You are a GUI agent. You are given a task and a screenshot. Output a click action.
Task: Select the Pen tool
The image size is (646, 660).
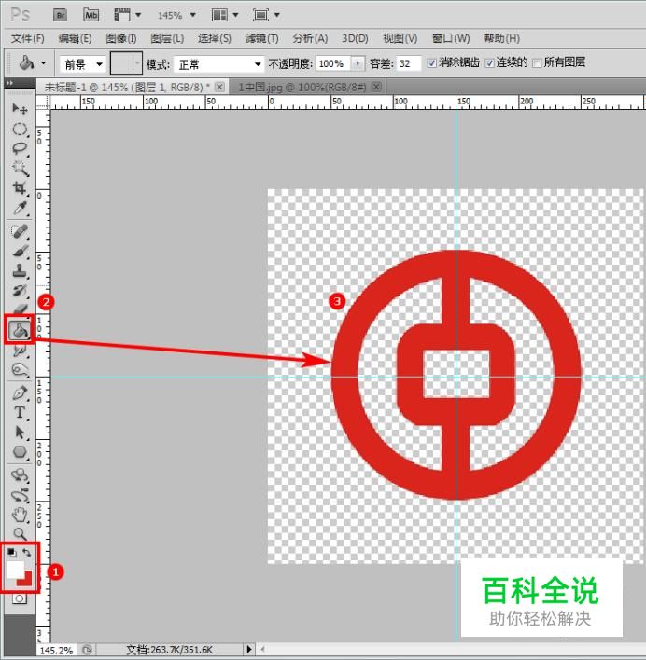[x=20, y=393]
